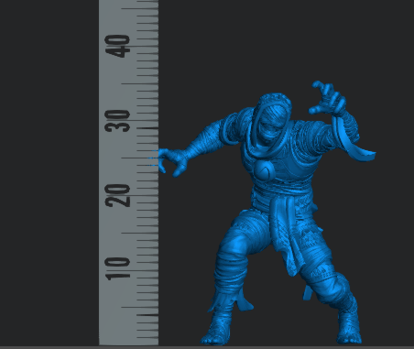This screenshot has width=414, height=349.
Task: Click the ruler label 10
Action: coord(117,269)
